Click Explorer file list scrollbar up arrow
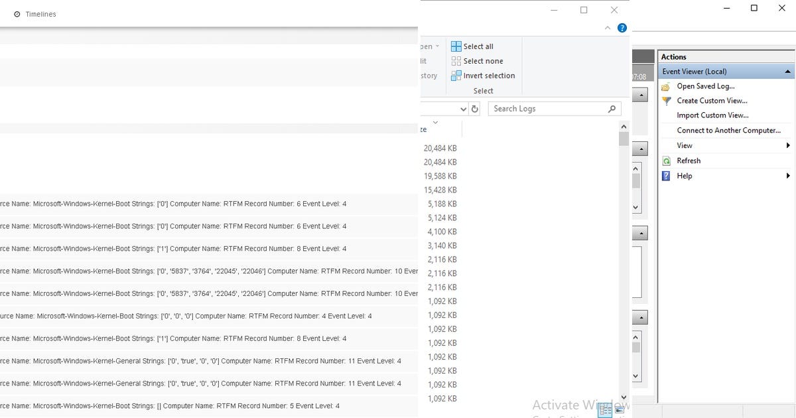Viewport: 796px width, 418px height. click(x=624, y=126)
